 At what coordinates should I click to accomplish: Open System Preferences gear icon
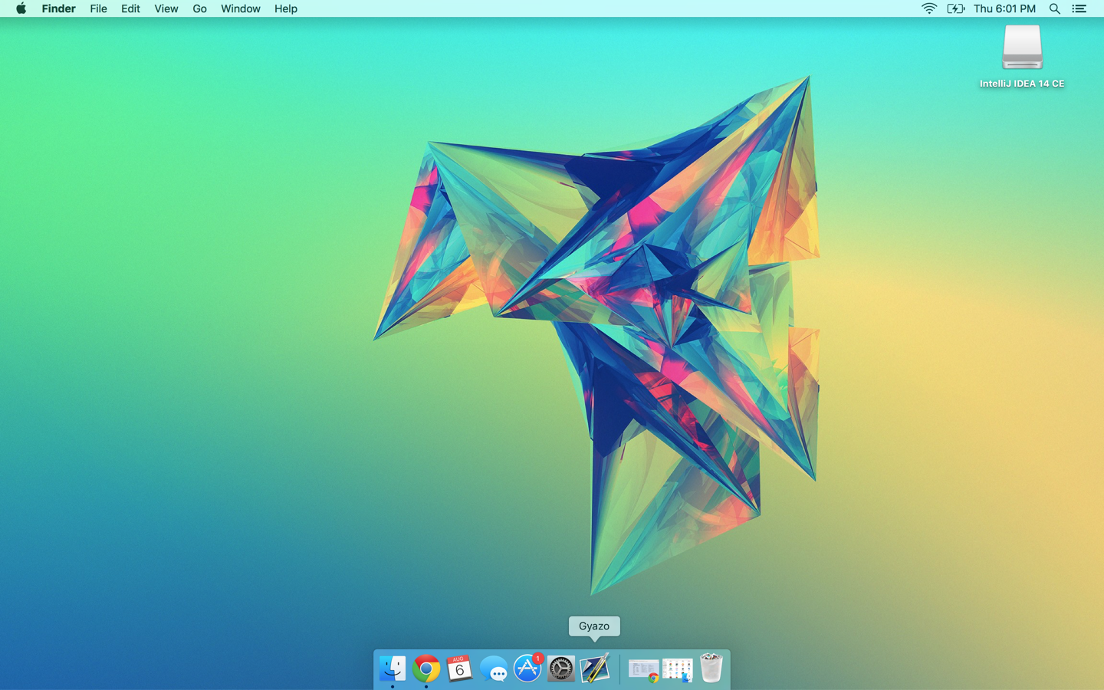pos(561,669)
